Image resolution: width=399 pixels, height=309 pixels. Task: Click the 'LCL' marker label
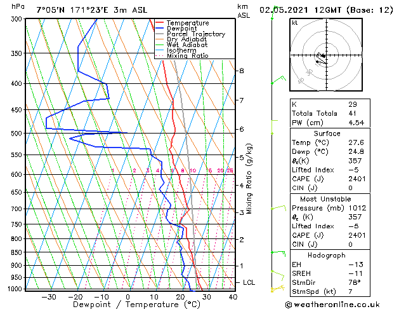pos(249,282)
